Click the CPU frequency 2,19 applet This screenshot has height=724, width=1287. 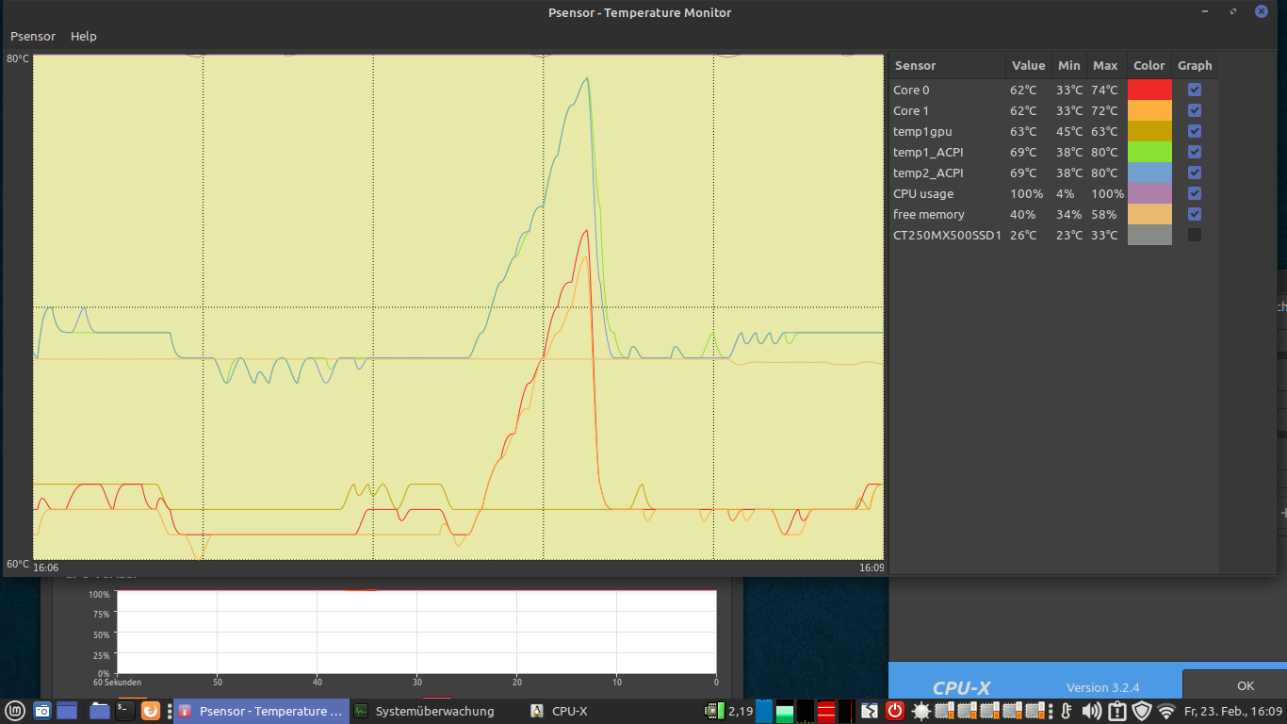729,711
